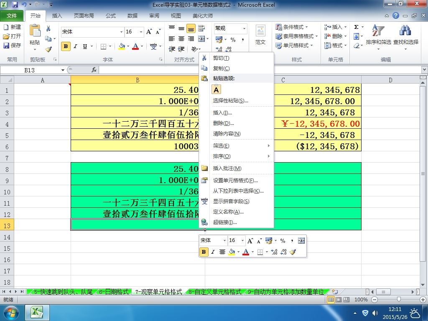This screenshot has height=321, width=428.
Task: Click the ribbon font color A swatch
Action: (135, 46)
